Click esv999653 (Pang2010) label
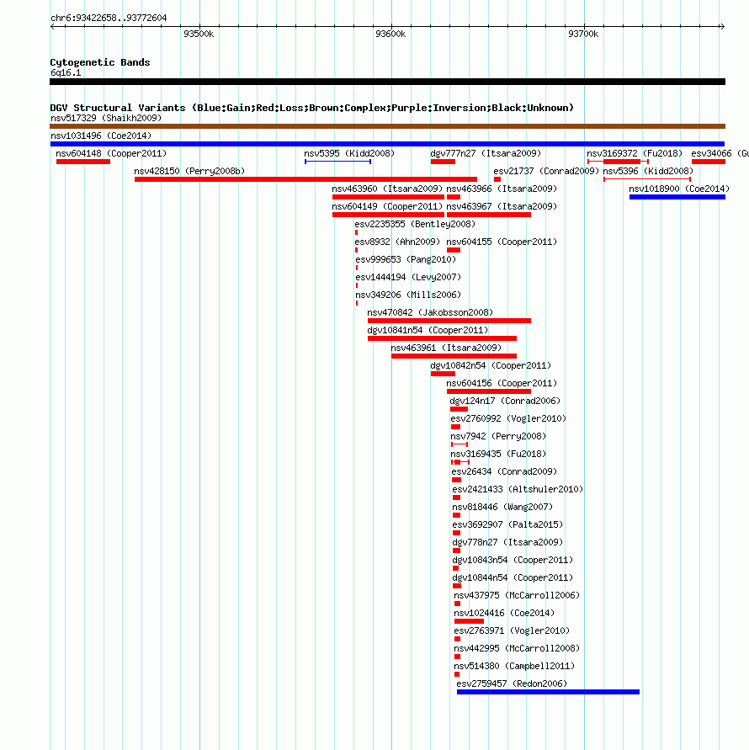The height and width of the screenshot is (750, 749). tap(406, 260)
